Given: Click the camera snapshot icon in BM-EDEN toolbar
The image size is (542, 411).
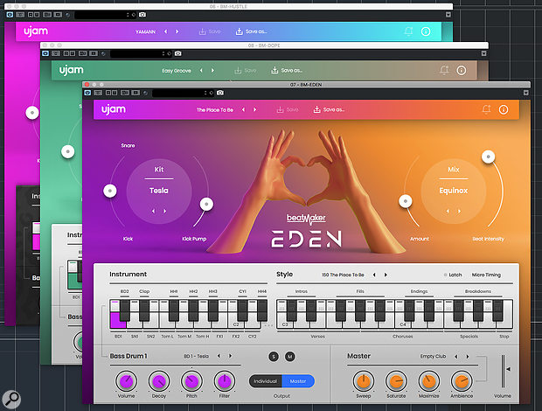Looking at the screenshot, I should pos(220,93).
